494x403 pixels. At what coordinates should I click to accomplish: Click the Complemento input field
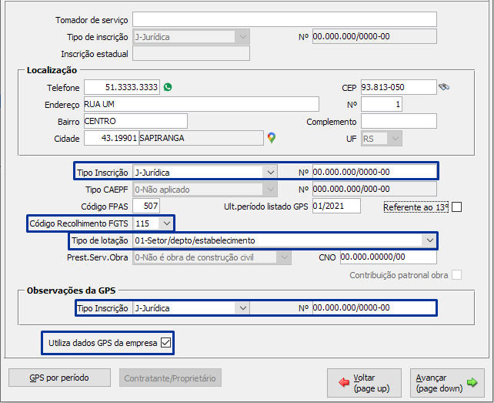pos(399,121)
